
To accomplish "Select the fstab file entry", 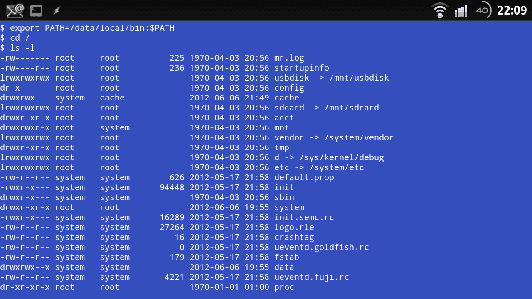I will [287, 257].
